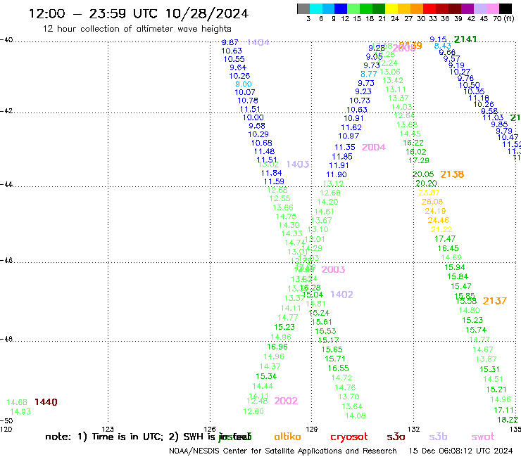The height and width of the screenshot is (457, 521).
Task: Click the '12 hour collection of altimeter wave heights' subtitle
Action: coord(137,29)
